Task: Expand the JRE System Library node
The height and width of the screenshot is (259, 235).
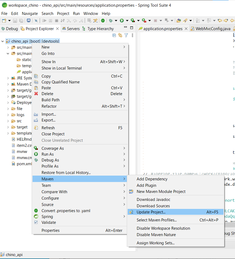Action: click(8, 78)
